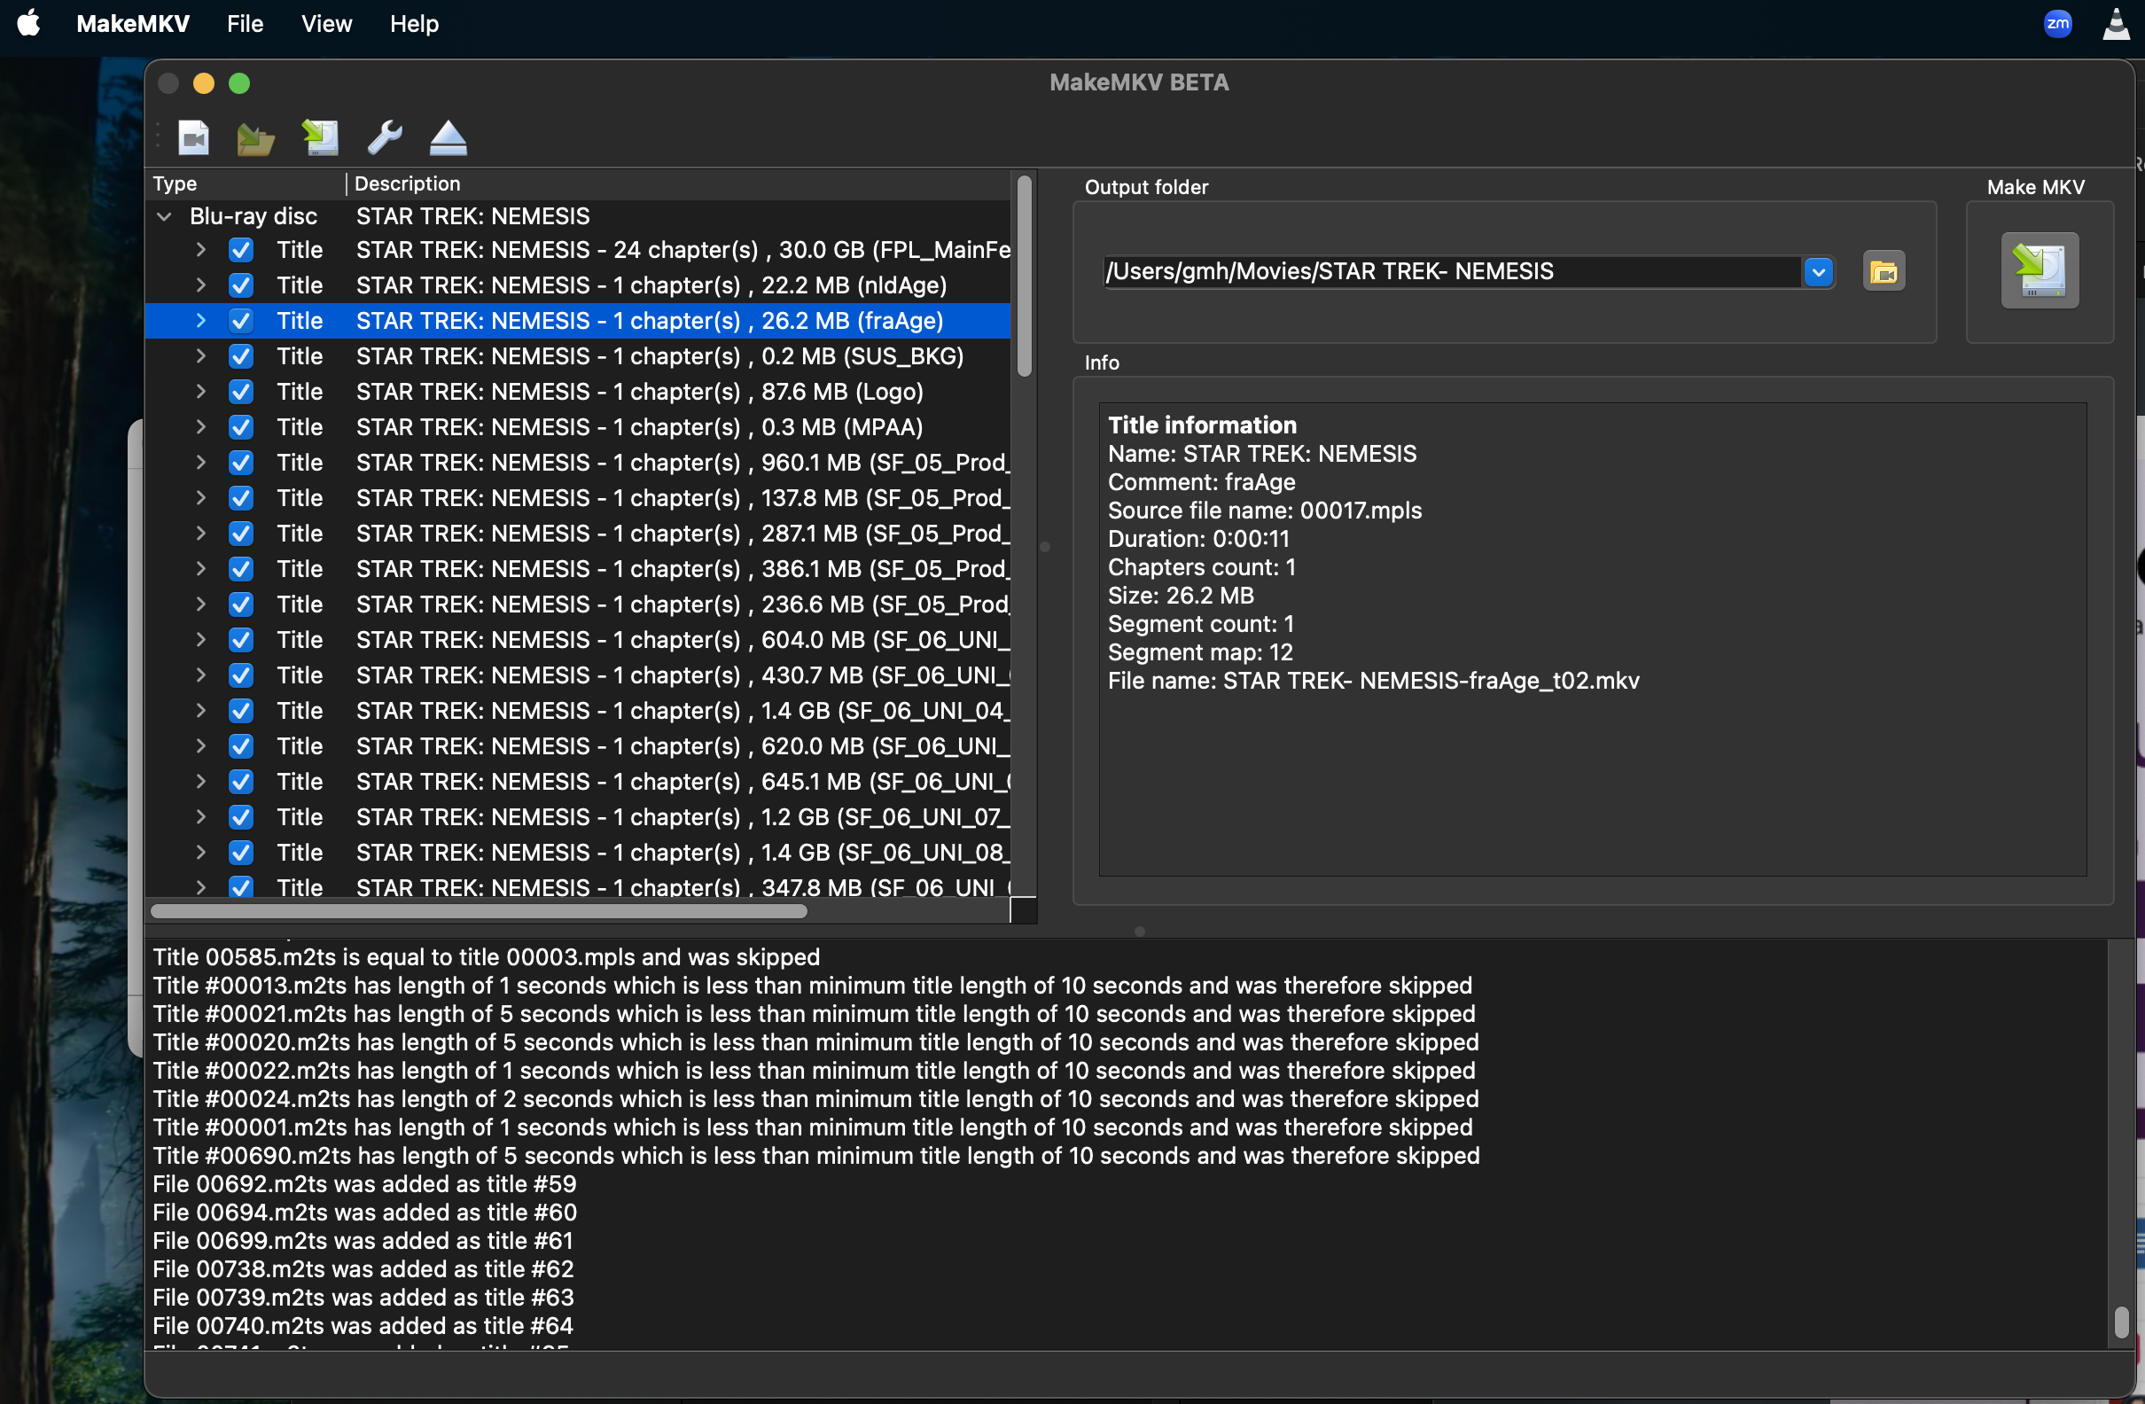Click the large Make MKV button
2145x1404 pixels.
(x=2040, y=270)
